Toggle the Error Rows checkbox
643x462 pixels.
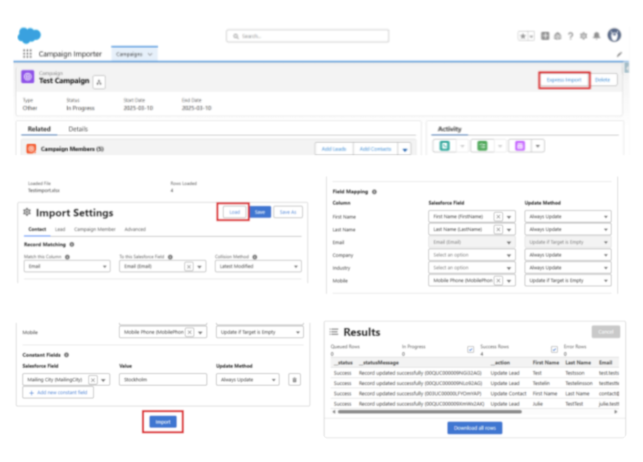click(554, 350)
